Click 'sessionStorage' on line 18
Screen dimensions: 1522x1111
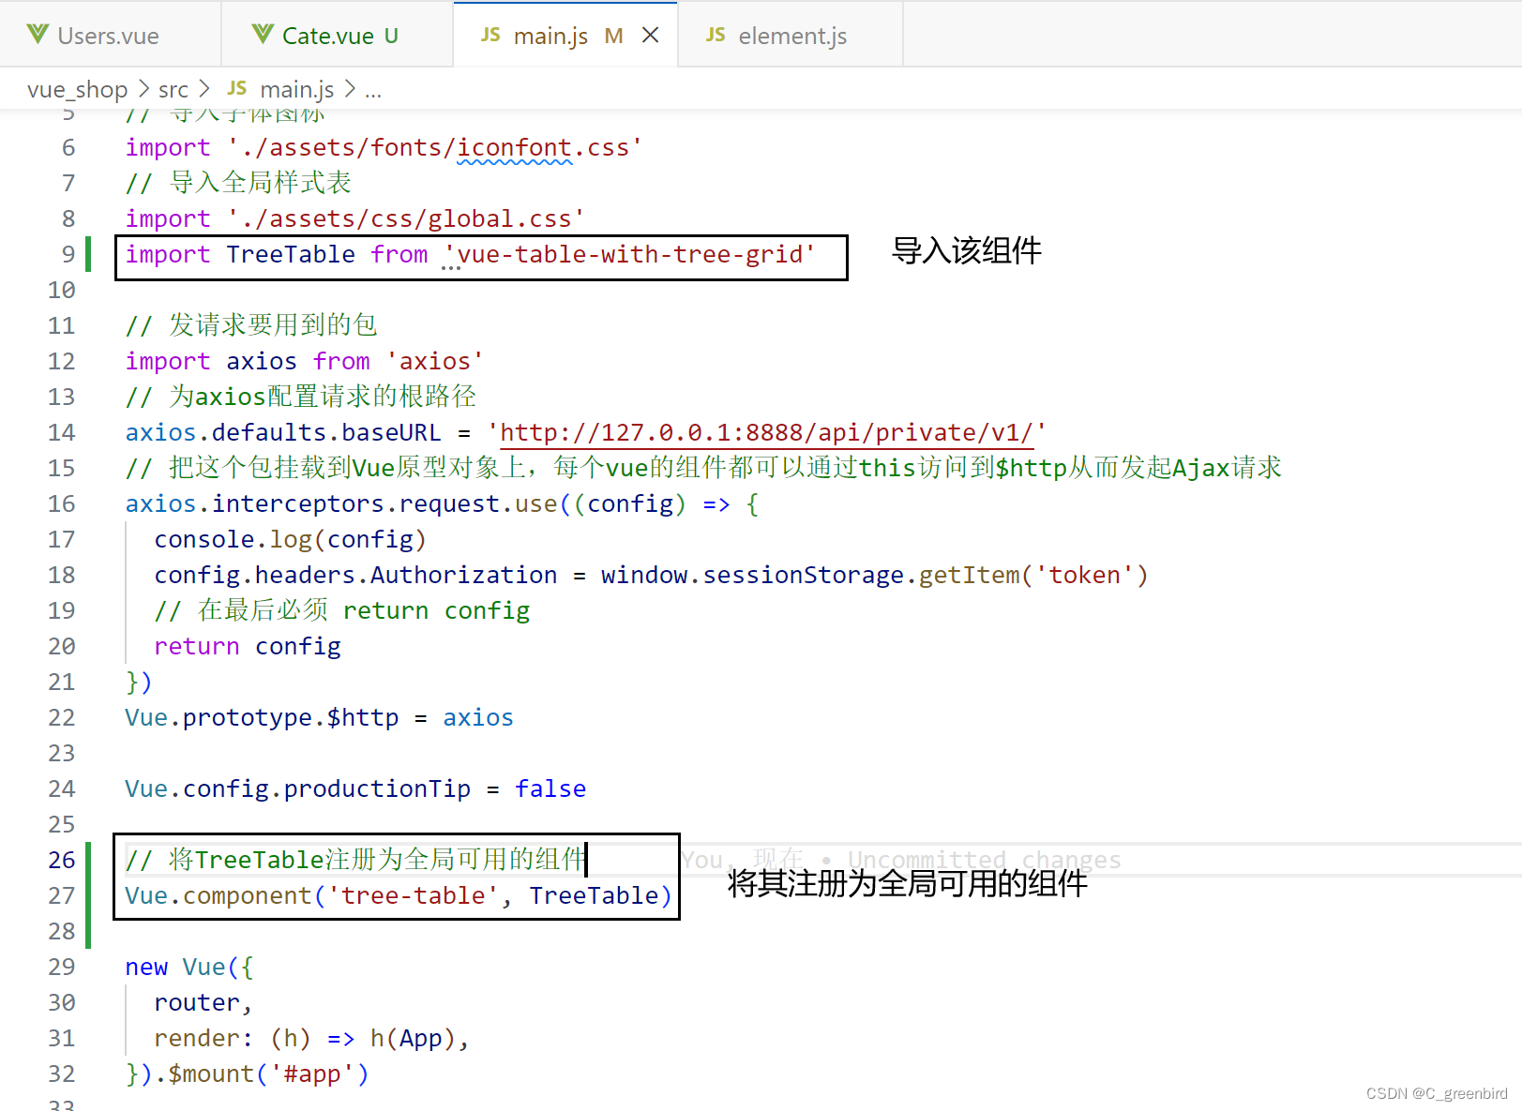804,575
